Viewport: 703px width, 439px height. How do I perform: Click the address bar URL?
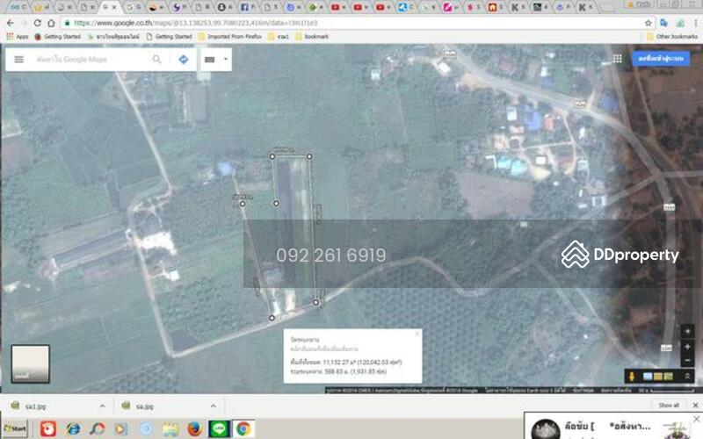coord(195,23)
